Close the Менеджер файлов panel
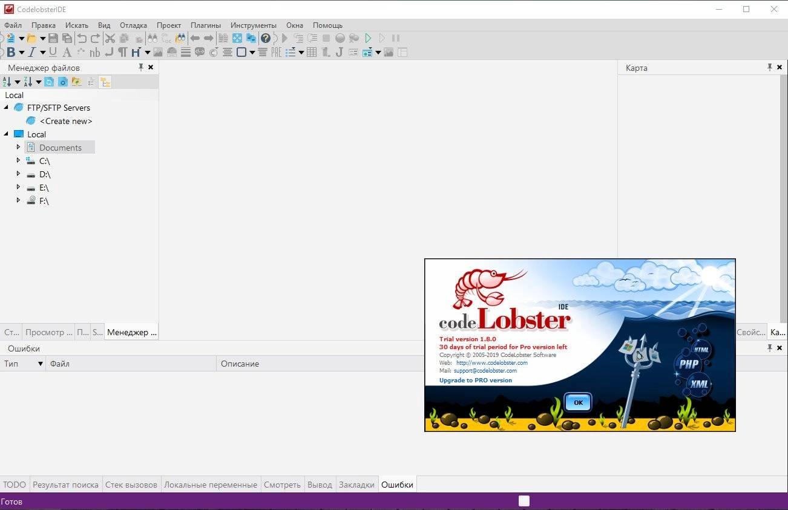This screenshot has width=788, height=510. click(151, 67)
